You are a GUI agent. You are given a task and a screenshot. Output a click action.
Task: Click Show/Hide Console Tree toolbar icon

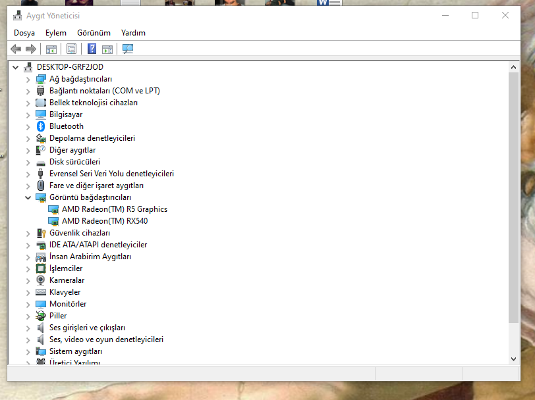[51, 49]
